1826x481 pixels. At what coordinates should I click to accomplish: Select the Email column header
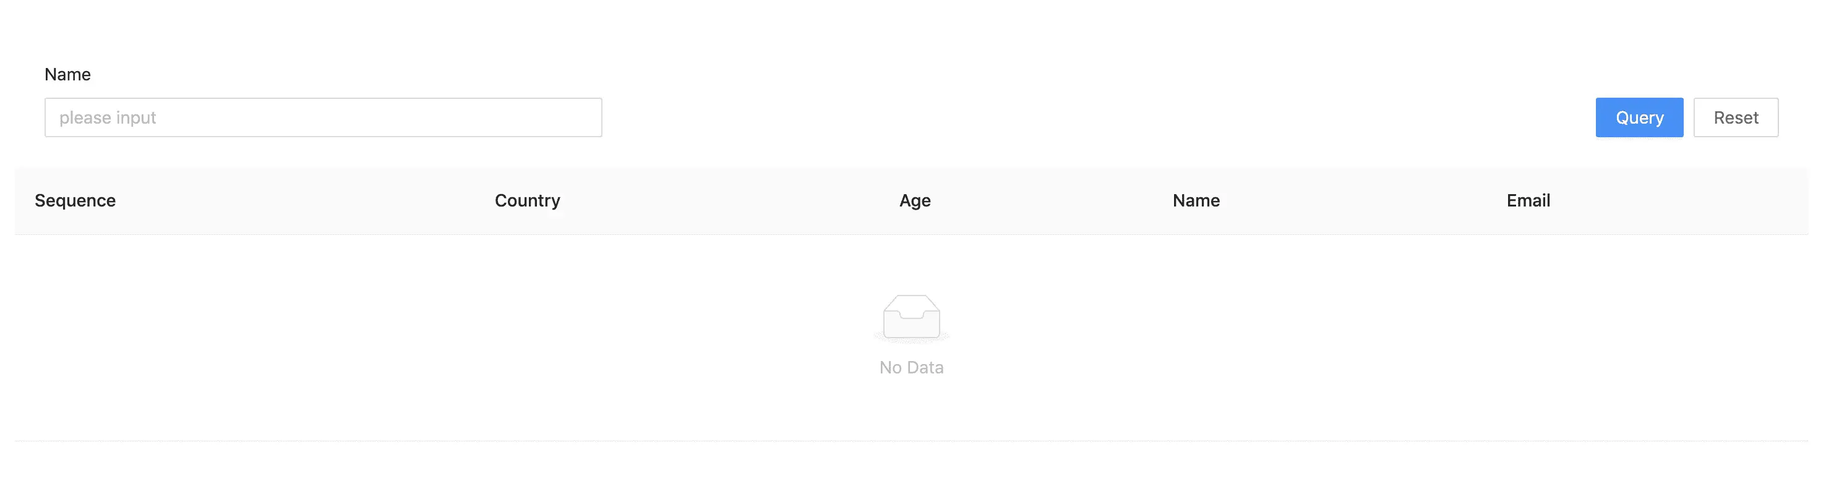coord(1528,200)
